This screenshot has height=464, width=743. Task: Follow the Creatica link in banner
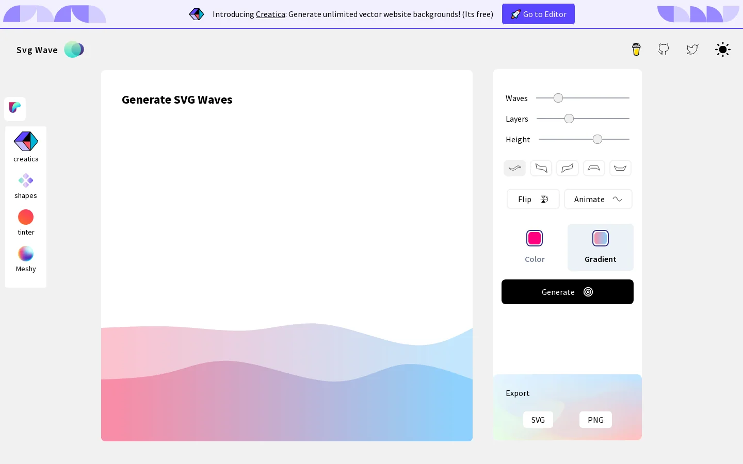(270, 14)
